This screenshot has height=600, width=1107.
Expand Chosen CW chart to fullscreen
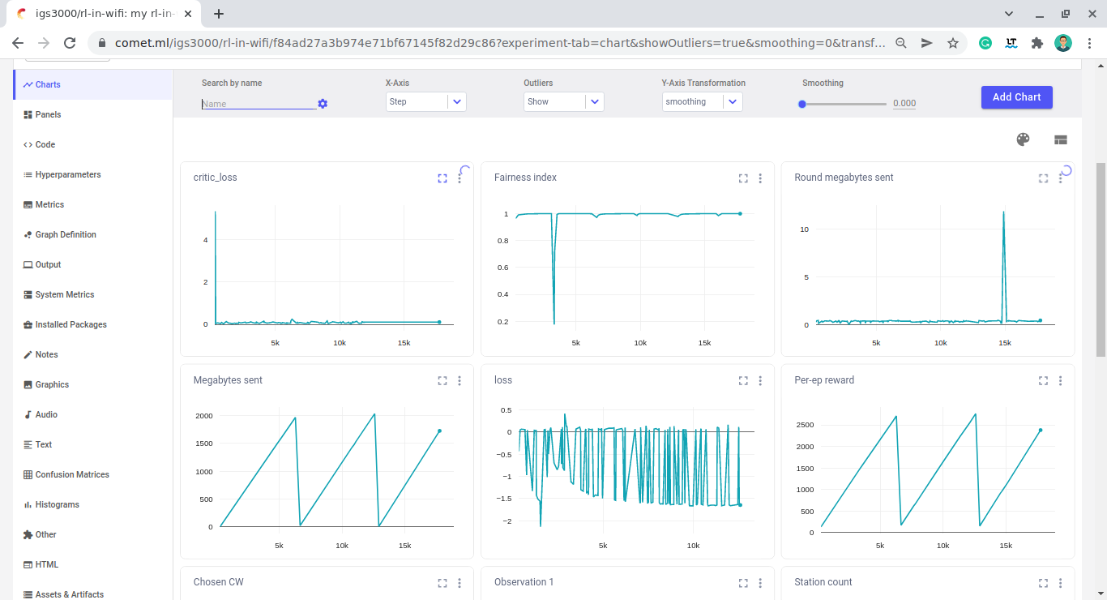(442, 583)
